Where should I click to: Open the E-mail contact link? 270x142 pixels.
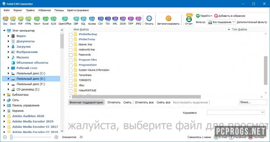[220, 137]
